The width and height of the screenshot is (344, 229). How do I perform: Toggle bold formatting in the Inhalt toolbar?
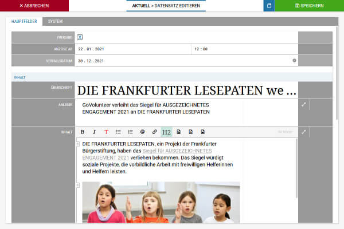[82, 132]
